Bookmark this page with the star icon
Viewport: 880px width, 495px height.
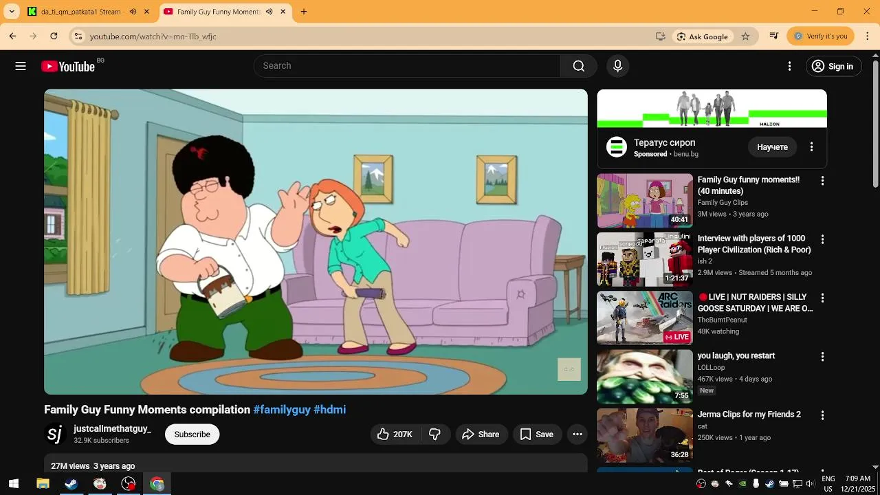click(x=745, y=36)
